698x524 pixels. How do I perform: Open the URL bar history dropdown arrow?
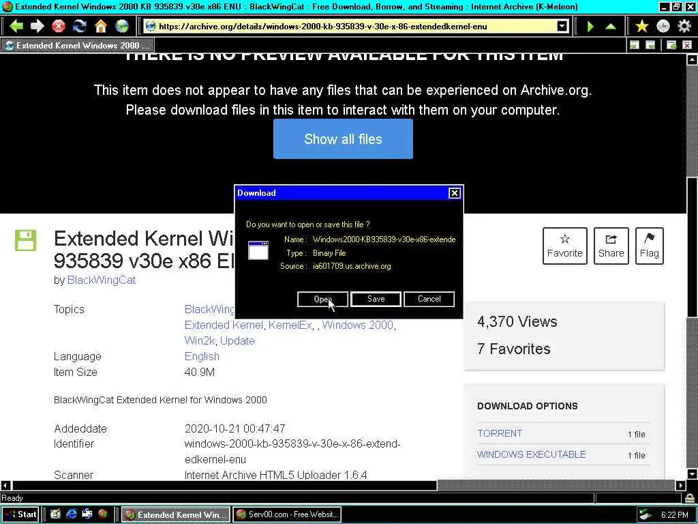562,27
